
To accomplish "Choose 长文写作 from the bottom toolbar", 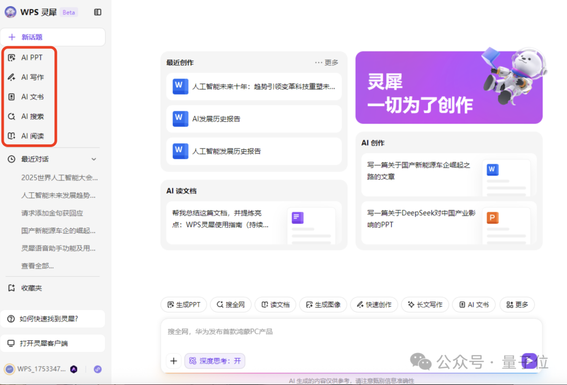I will pyautogui.click(x=425, y=305).
